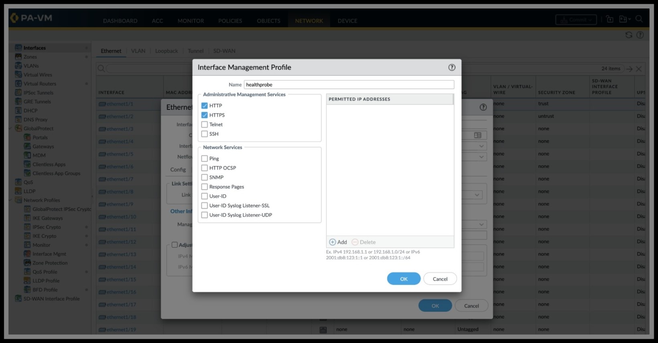The width and height of the screenshot is (658, 343).
Task: Select the BFD Profile tree item
Action: (x=45, y=290)
